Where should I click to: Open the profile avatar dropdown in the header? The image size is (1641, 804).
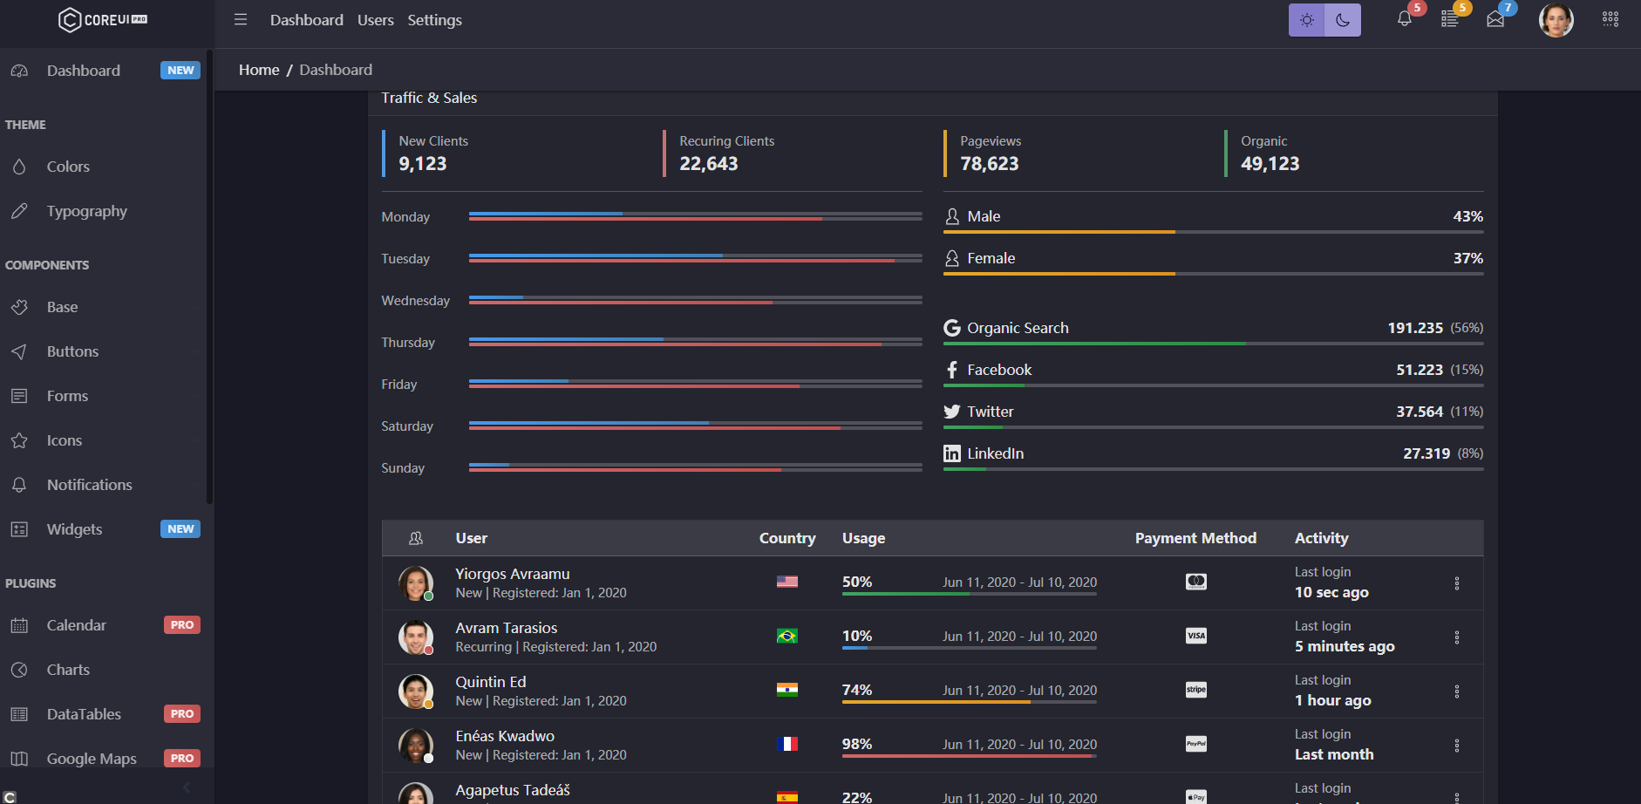click(1556, 20)
